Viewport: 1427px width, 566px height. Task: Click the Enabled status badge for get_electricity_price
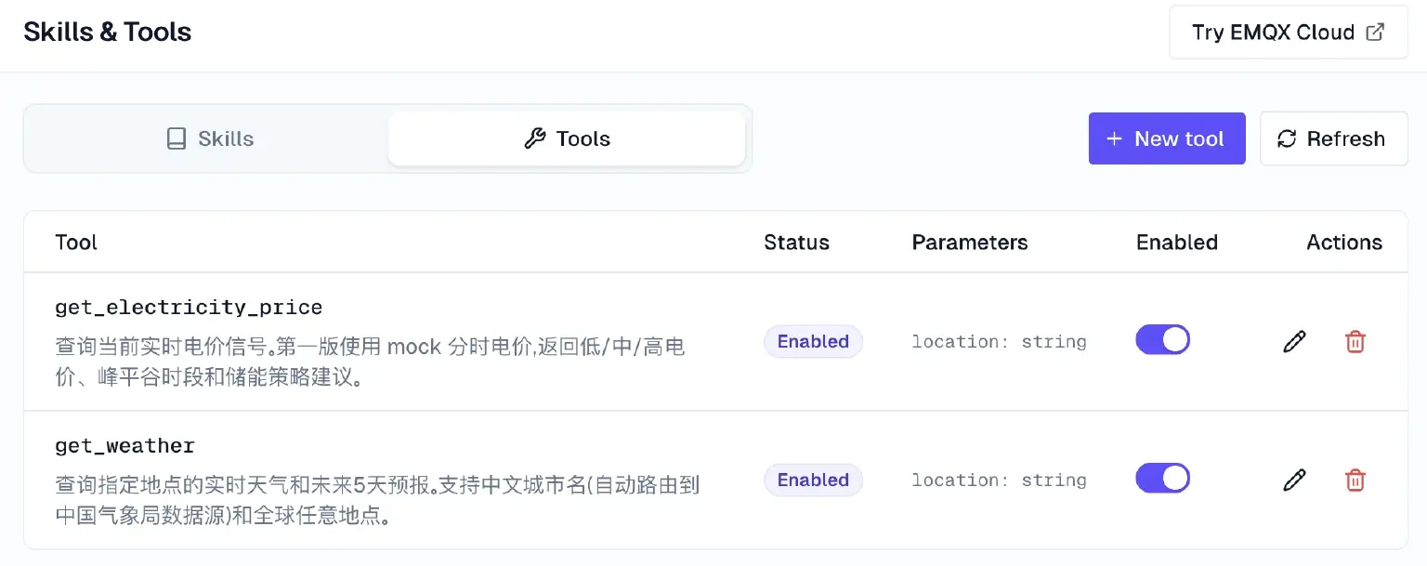point(813,341)
